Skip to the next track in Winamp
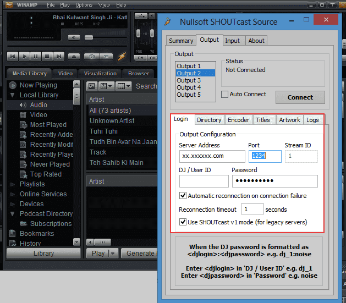The width and height of the screenshot is (346, 303). point(59,57)
